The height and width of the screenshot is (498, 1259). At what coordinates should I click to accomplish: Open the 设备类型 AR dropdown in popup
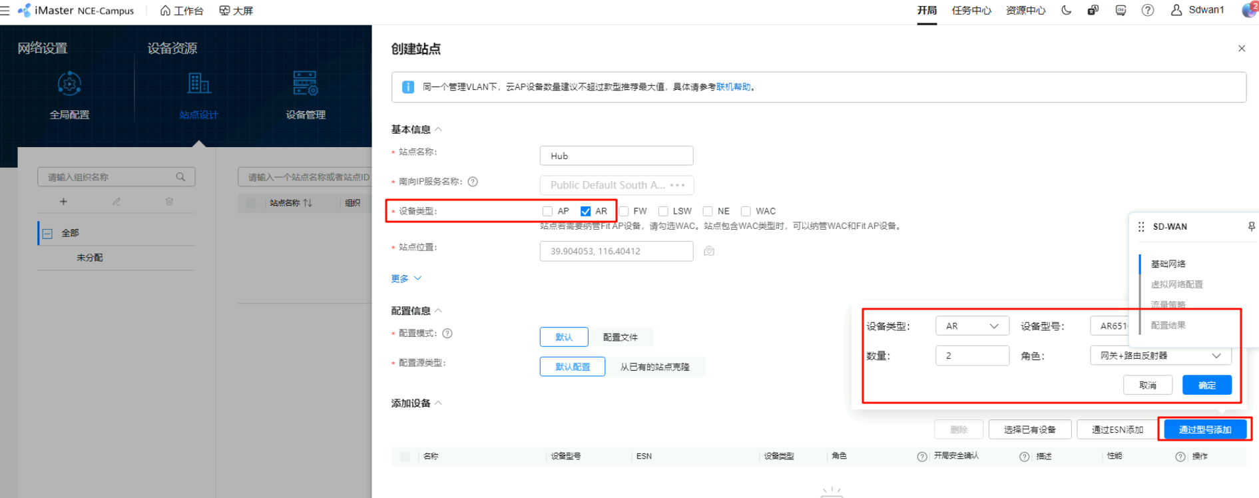pyautogui.click(x=971, y=326)
